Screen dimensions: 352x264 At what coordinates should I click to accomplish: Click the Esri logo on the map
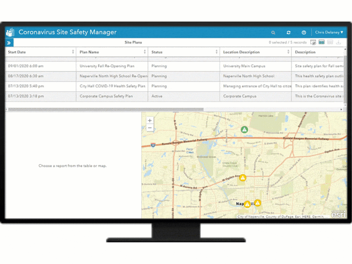point(339,214)
